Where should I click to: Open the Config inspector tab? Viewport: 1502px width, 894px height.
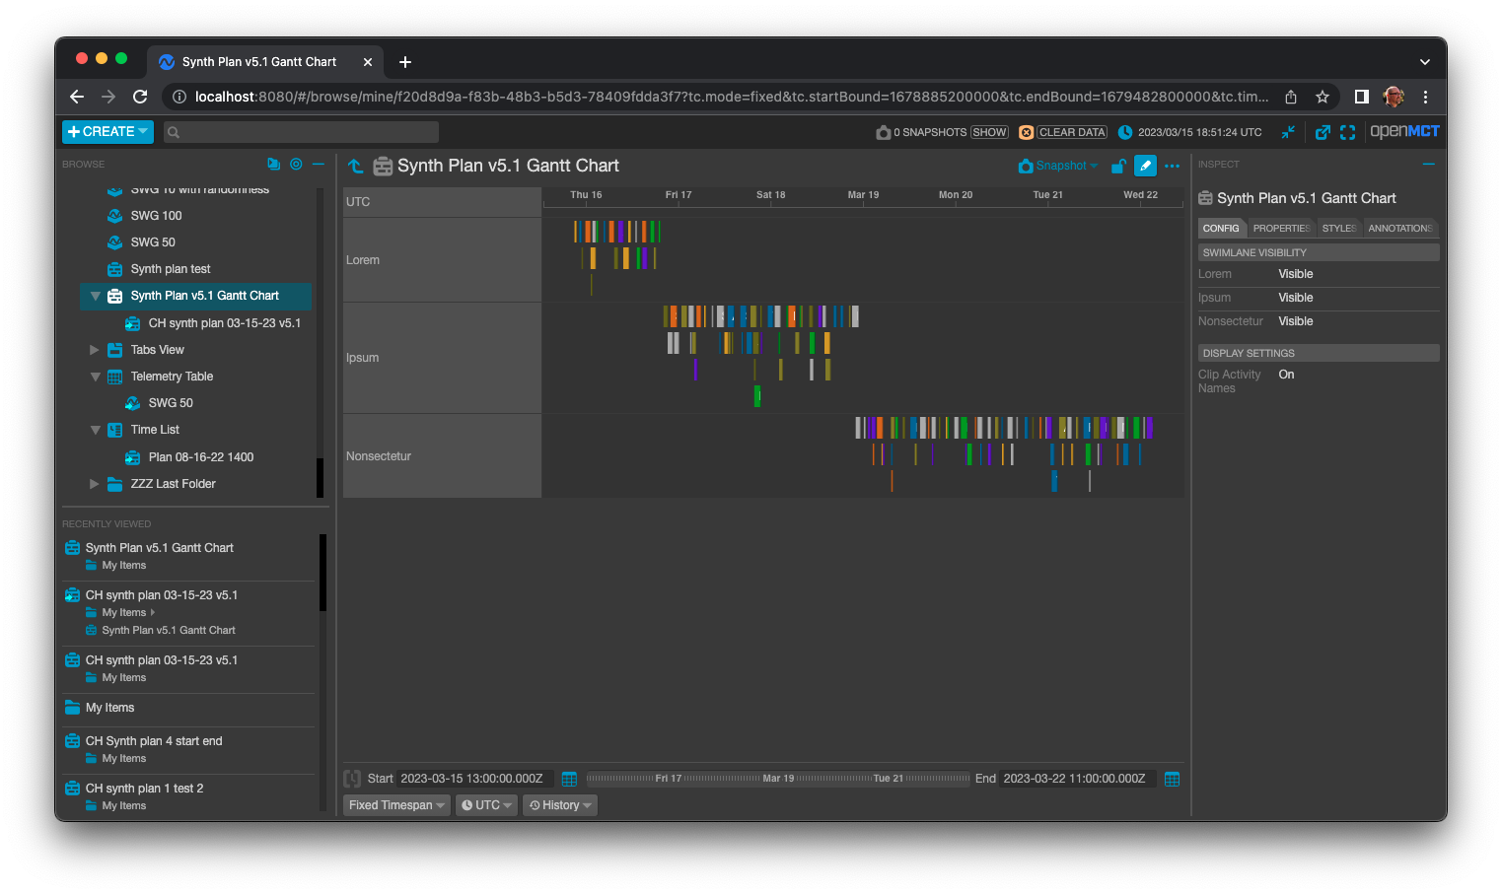(1221, 228)
